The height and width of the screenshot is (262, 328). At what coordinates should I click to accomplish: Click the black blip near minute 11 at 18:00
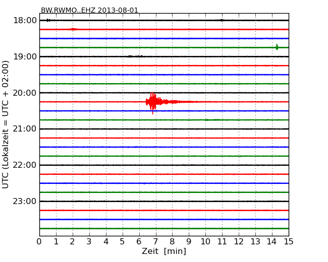tap(222, 20)
